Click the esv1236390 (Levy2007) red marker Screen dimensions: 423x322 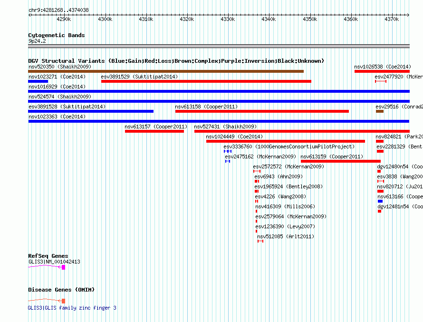(256, 231)
